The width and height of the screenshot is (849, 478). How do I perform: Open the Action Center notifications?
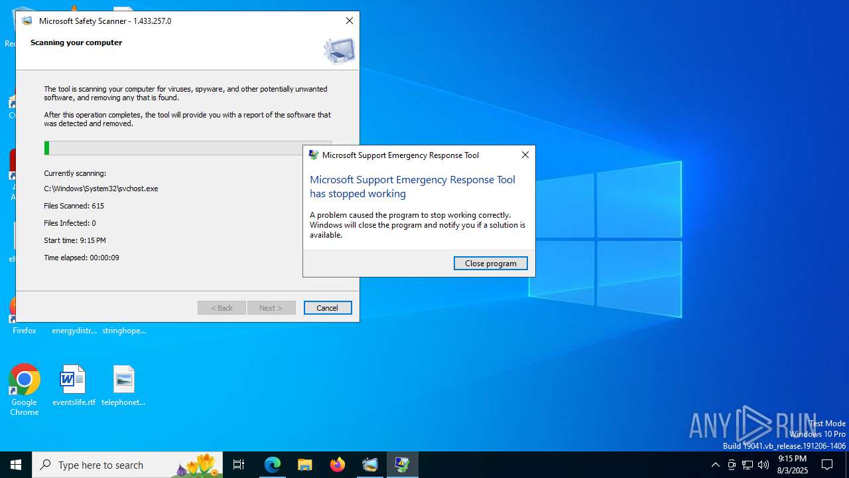[x=827, y=465]
